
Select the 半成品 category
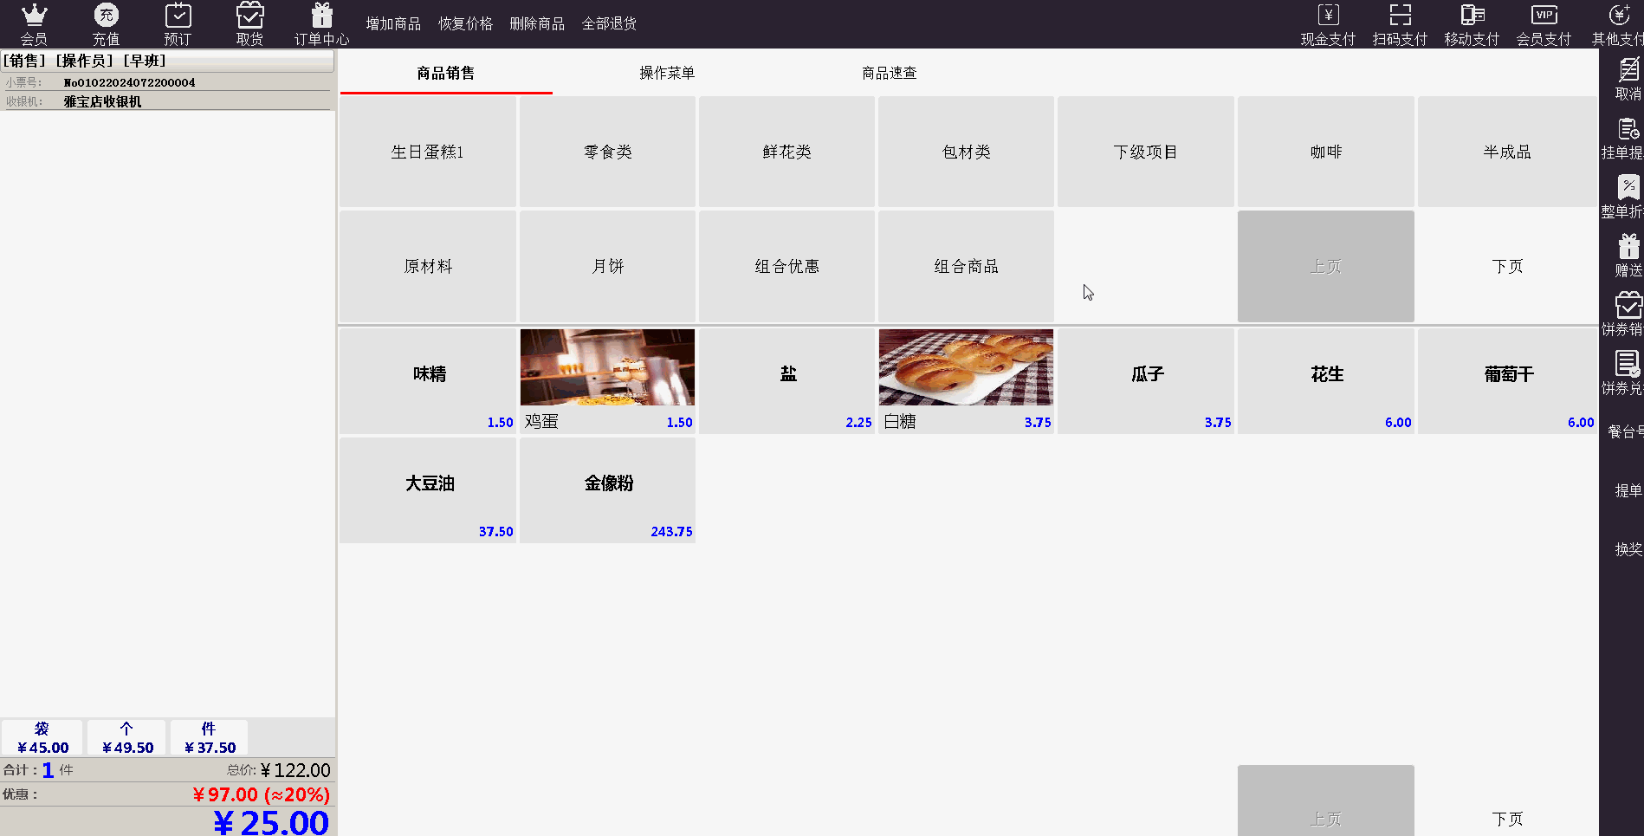click(x=1507, y=152)
